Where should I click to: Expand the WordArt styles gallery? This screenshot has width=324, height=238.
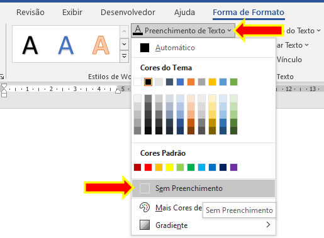[124, 57]
